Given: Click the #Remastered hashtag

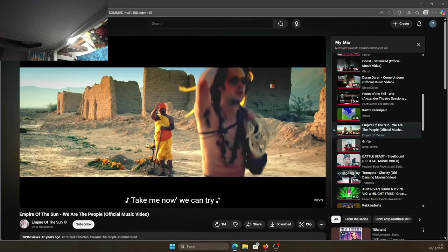Looking at the screenshot, I should (127, 237).
